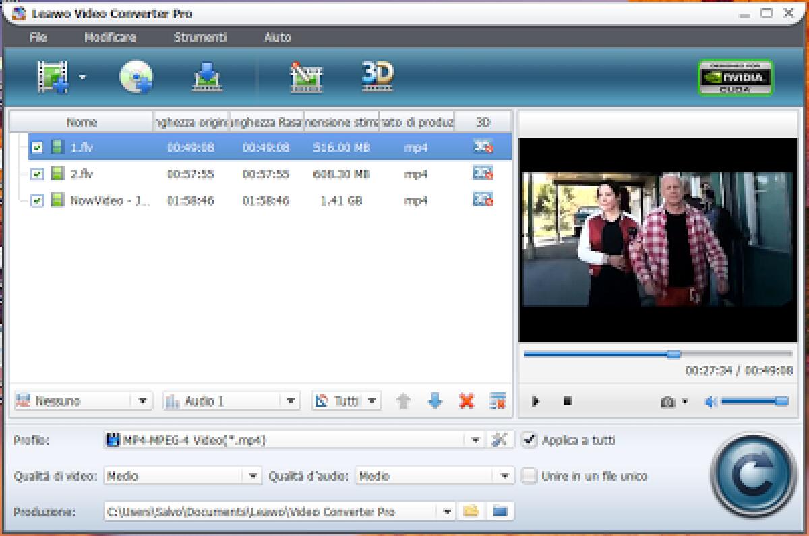Enable Unire in un file unico
Viewport: 809px width, 536px height.
[529, 477]
